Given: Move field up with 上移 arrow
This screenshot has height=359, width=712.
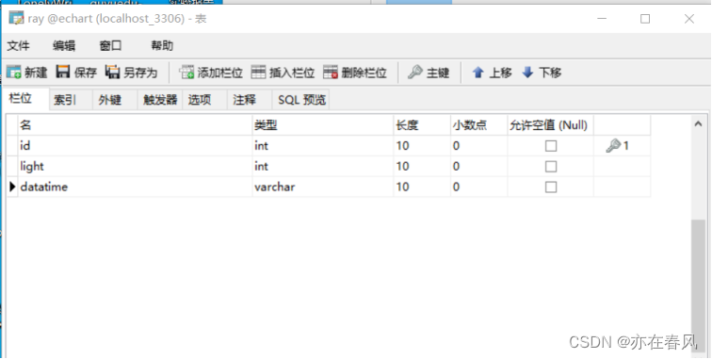Looking at the screenshot, I should (477, 73).
